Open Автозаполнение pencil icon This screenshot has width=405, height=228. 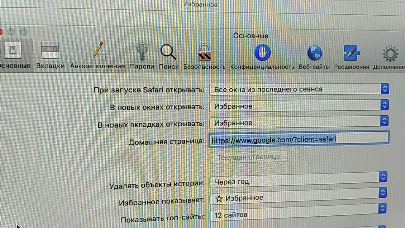click(97, 51)
